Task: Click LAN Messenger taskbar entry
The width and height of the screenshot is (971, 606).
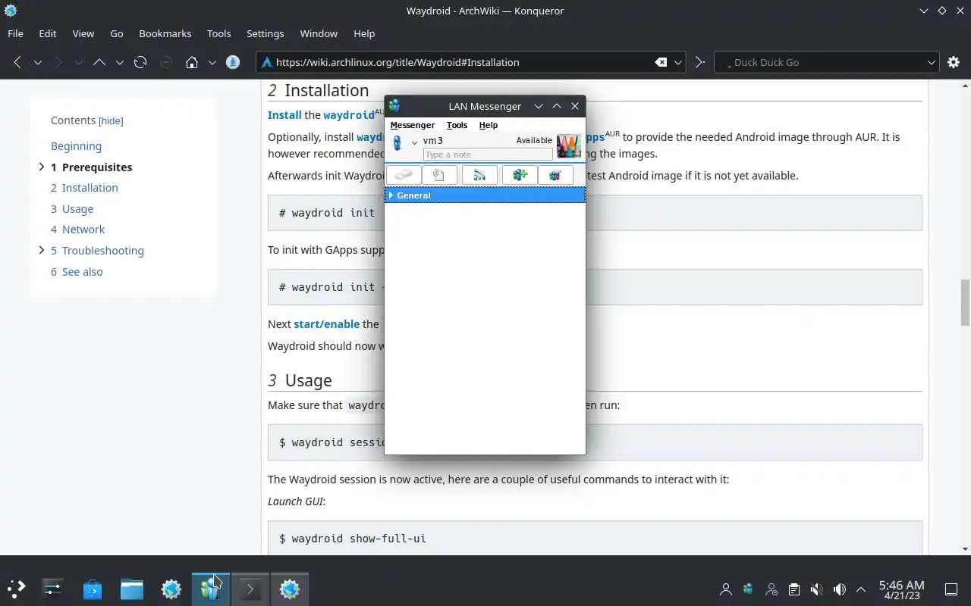Action: tap(211, 588)
